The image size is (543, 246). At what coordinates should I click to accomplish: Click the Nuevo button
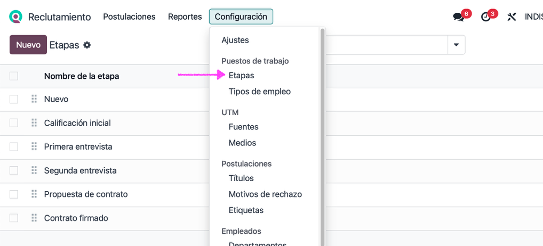point(28,45)
